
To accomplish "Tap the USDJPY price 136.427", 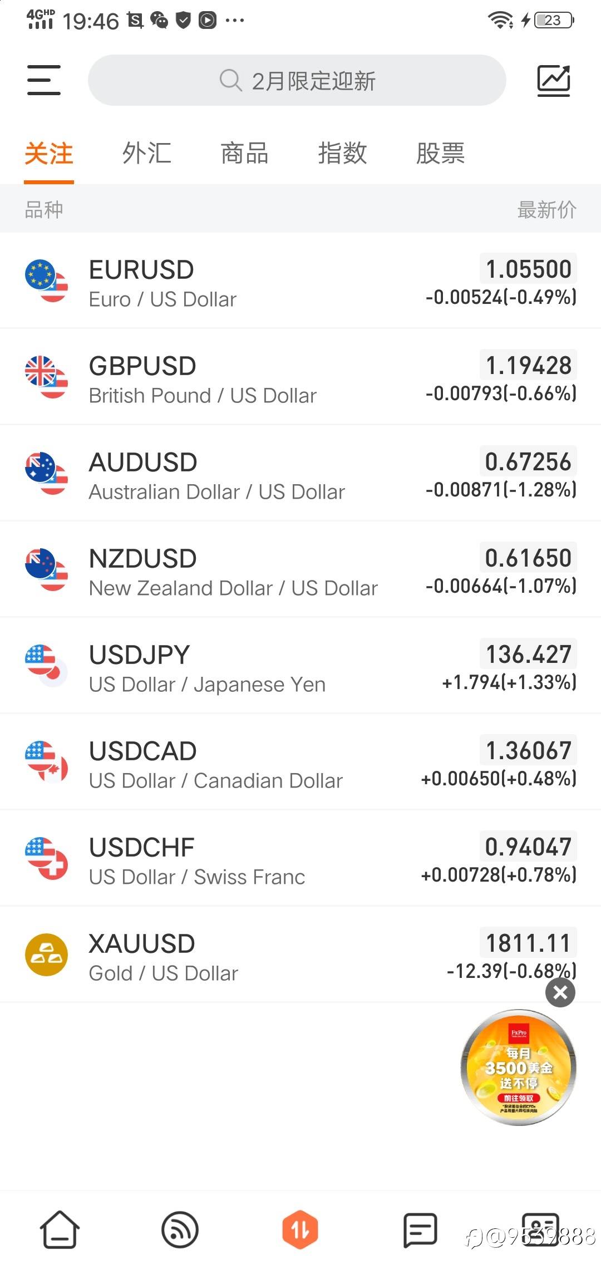I will 528,655.
